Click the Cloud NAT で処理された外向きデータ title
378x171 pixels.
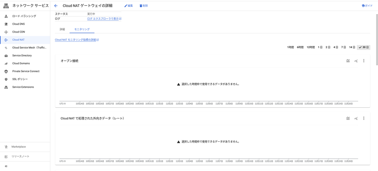pyautogui.click(x=92, y=118)
